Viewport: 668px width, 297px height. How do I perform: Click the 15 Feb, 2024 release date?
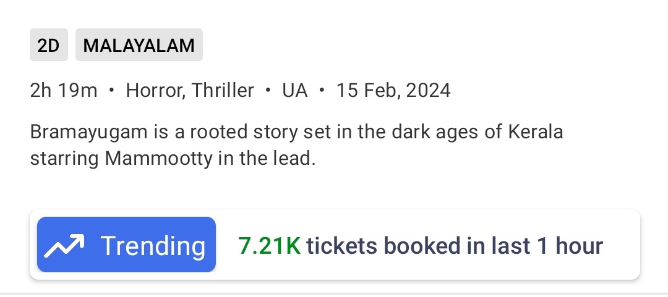(393, 91)
